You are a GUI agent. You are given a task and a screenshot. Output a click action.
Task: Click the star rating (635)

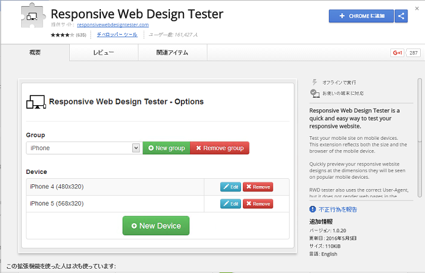pos(68,35)
